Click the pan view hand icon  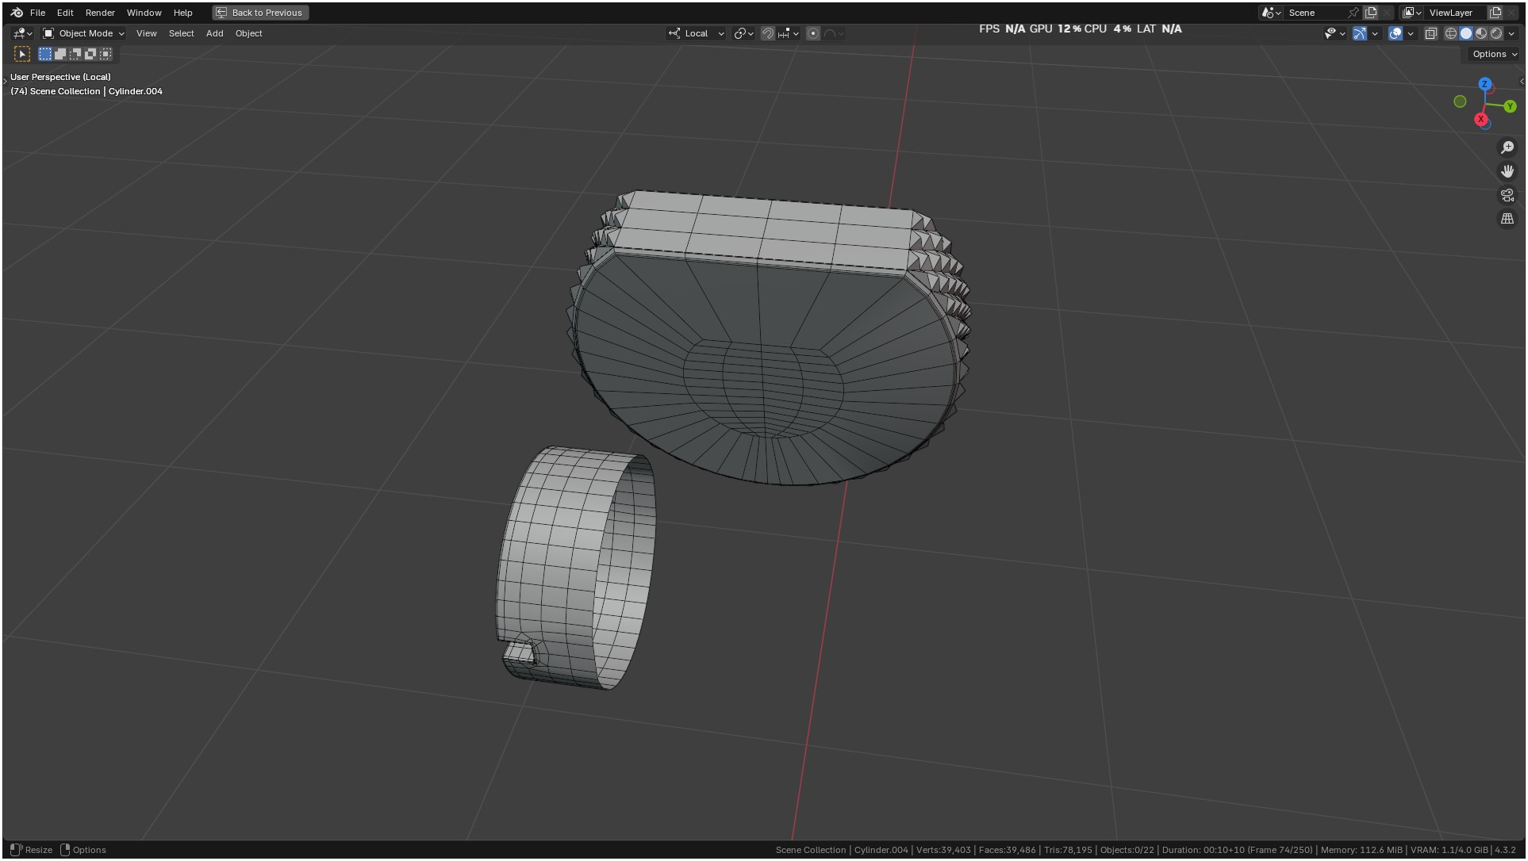(1507, 171)
